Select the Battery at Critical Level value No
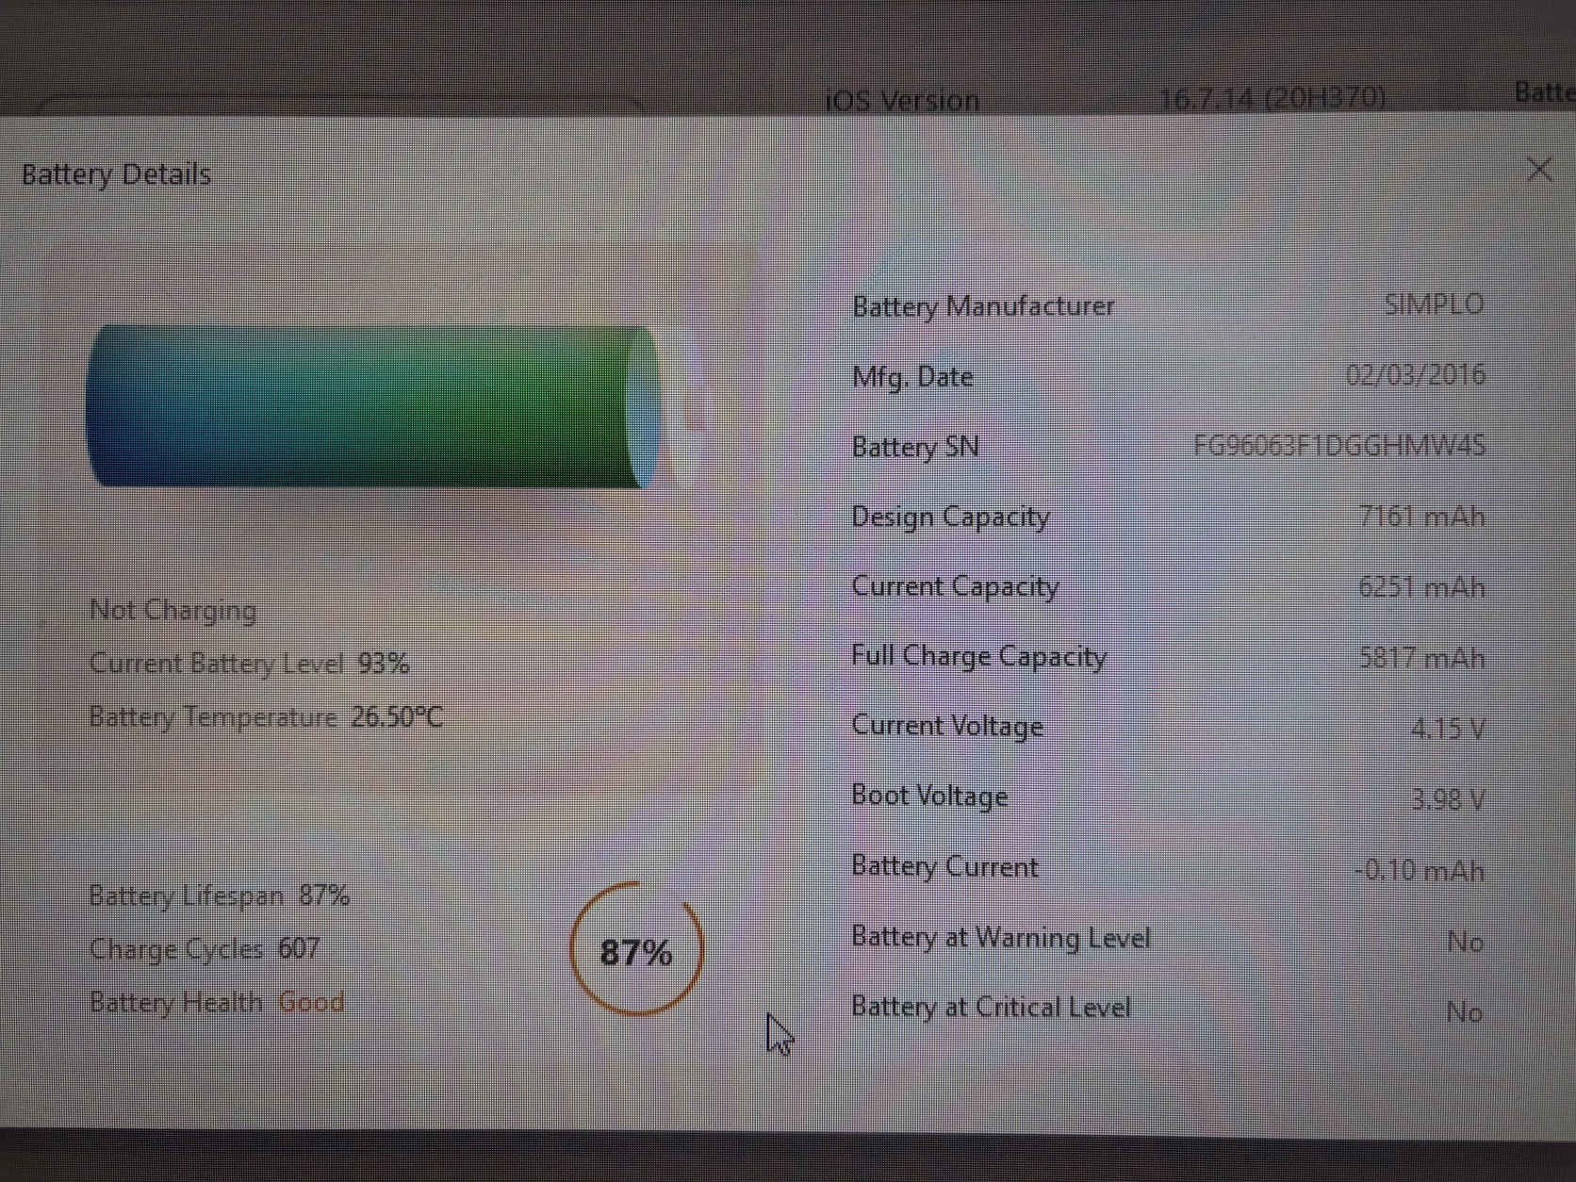The height and width of the screenshot is (1182, 1576). 1465,1012
